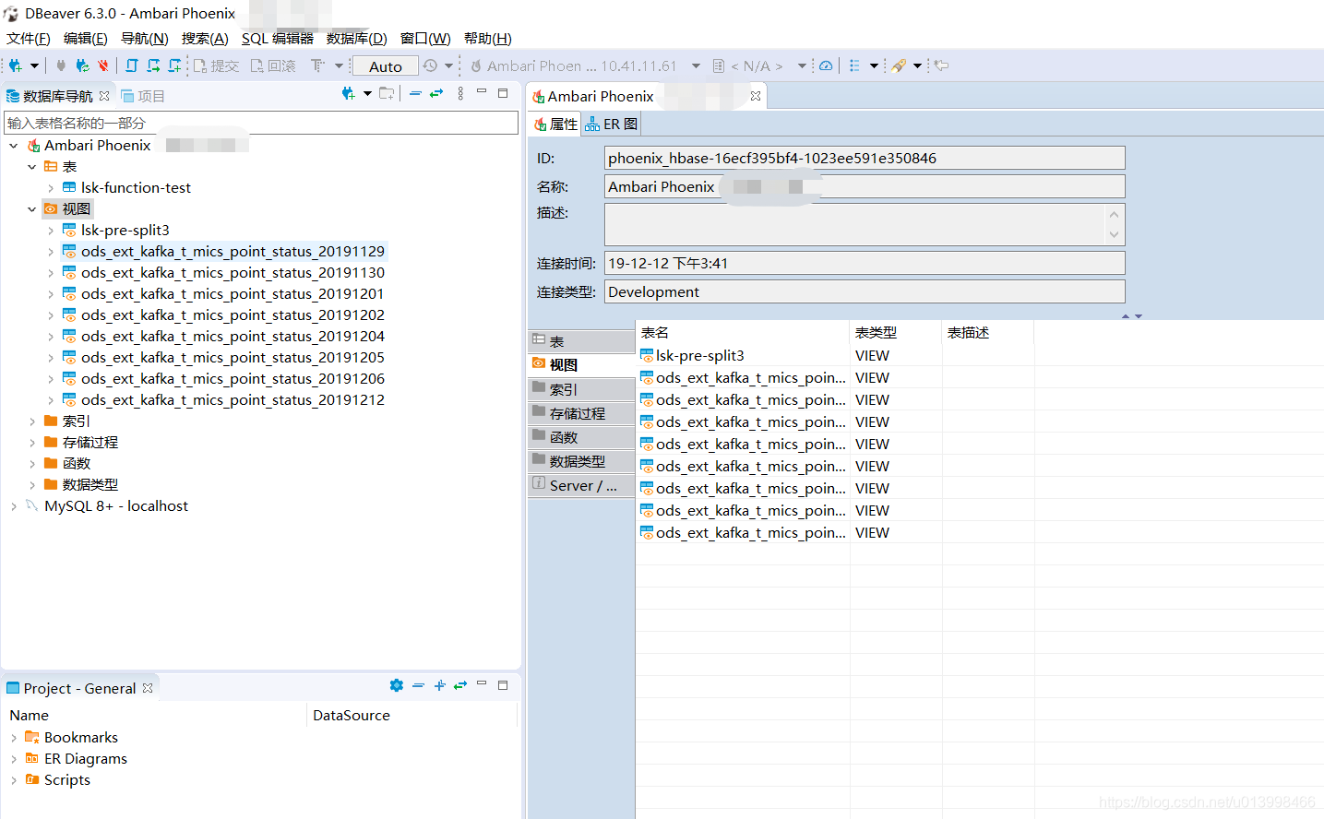Viewport: 1324px width, 819px height.
Task: Open the 帮助(H) menu
Action: [x=488, y=38]
